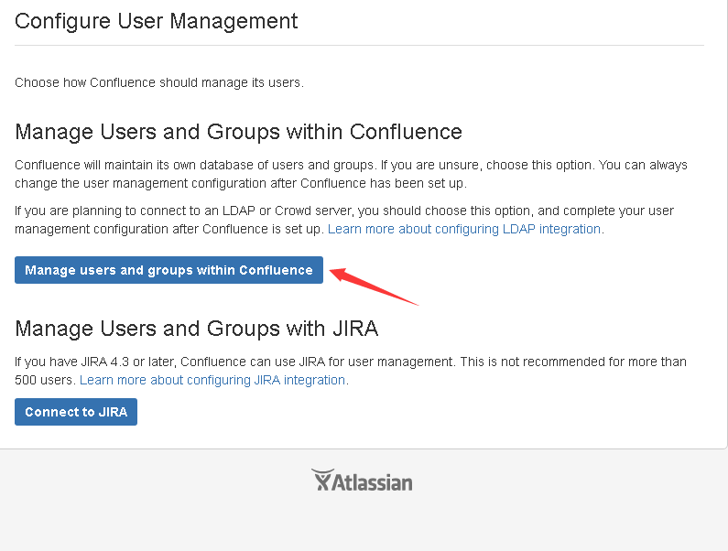Open Learn more about configuring LDAP integration link
This screenshot has width=728, height=551.
point(464,230)
